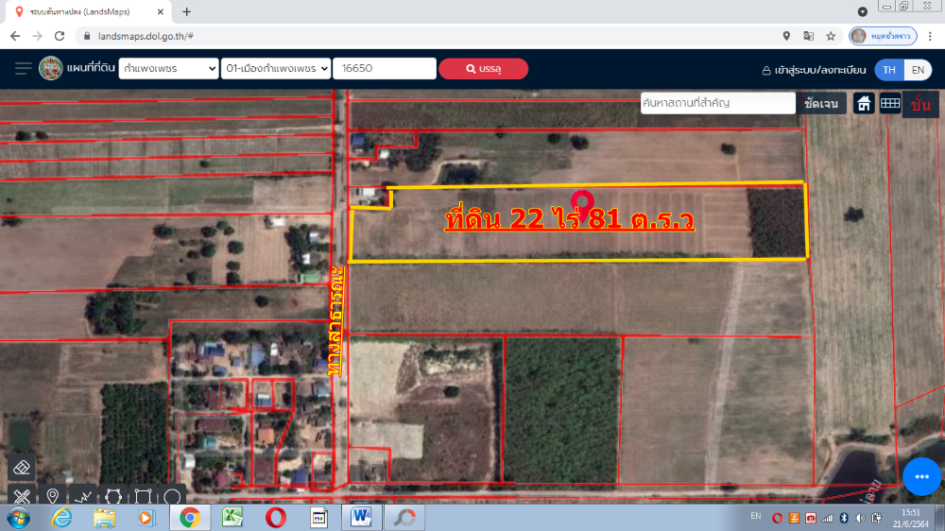The width and height of the screenshot is (945, 531).
Task: Select the polygon drawing tool
Action: (x=112, y=496)
